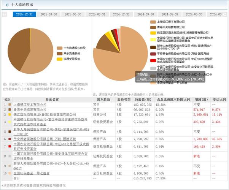Click change value 2,460,061
Viewport: 229px width, 190px height.
[x=201, y=114]
